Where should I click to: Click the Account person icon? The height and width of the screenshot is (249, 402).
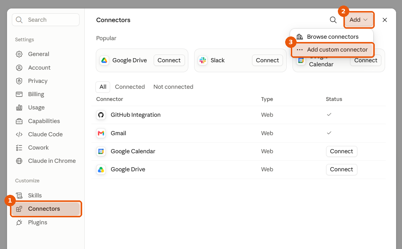pyautogui.click(x=19, y=68)
